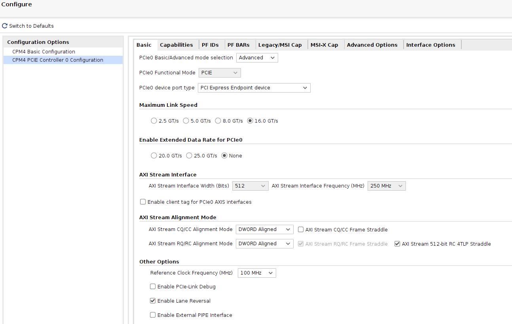Switch to the Capabilities tab

176,45
